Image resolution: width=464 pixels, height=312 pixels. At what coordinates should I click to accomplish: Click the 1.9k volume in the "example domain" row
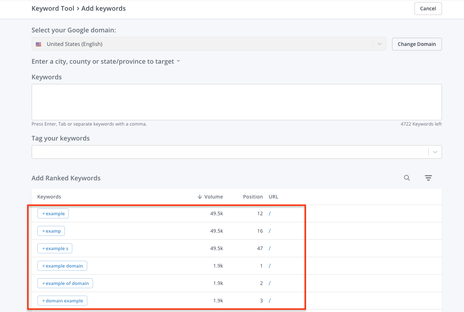click(218, 266)
